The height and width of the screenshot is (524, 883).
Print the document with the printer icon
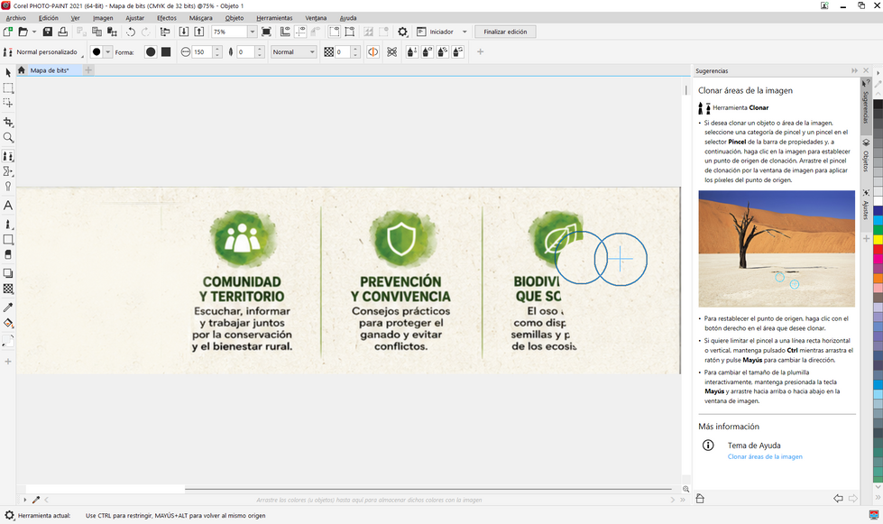62,32
